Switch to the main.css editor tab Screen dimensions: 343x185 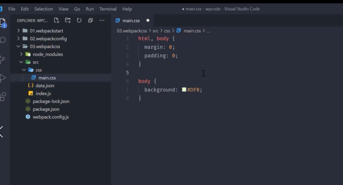(x=133, y=20)
